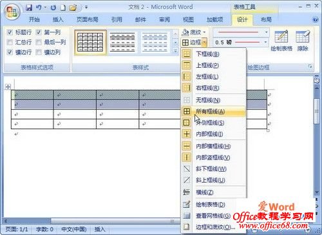Choose Left Border icon (左框线)

[x=187, y=76]
